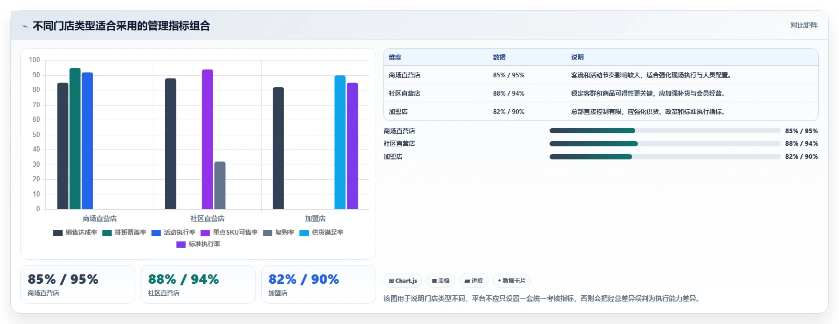Click the dark 销售达成率 bar for 加盟店

(x=278, y=148)
